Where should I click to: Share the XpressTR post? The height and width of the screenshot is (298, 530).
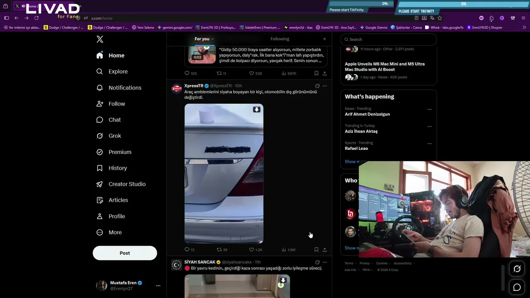(x=325, y=250)
